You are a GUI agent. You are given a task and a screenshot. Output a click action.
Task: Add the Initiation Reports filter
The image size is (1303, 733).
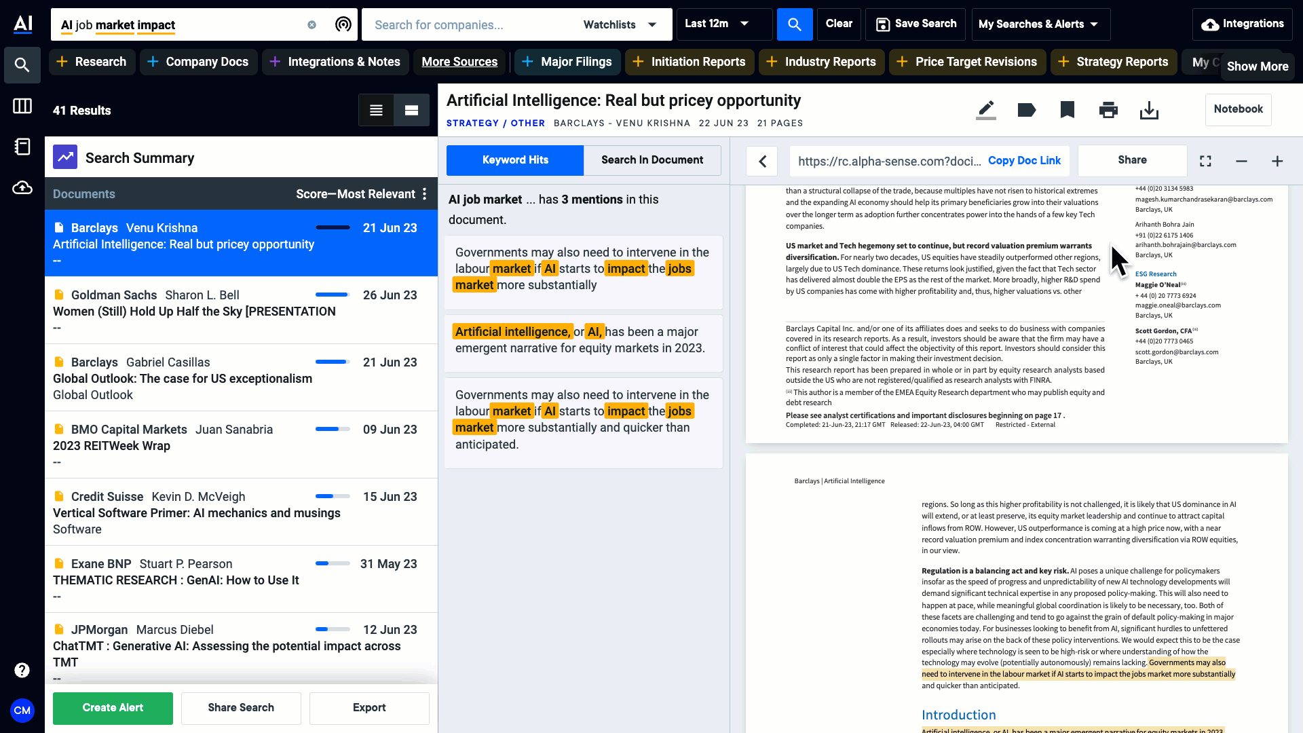click(x=689, y=62)
